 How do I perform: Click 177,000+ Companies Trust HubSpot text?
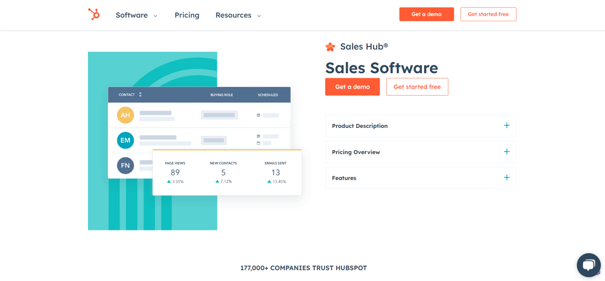pos(304,268)
